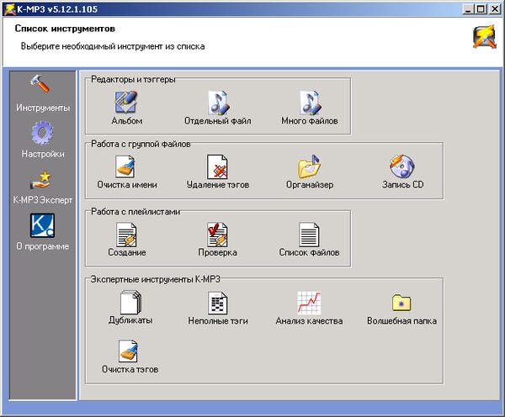Open the Альбом editor icon
Image resolution: width=505 pixels, height=417 pixels.
point(126,103)
